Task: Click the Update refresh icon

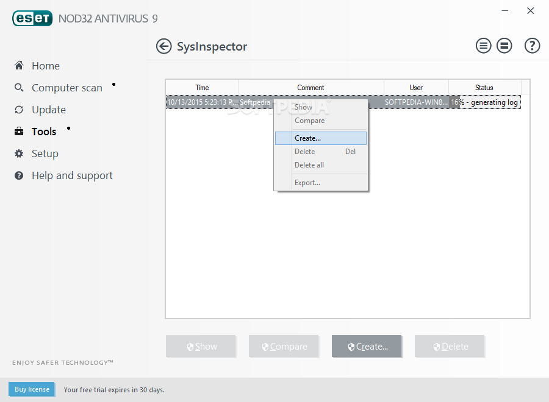Action: point(19,110)
